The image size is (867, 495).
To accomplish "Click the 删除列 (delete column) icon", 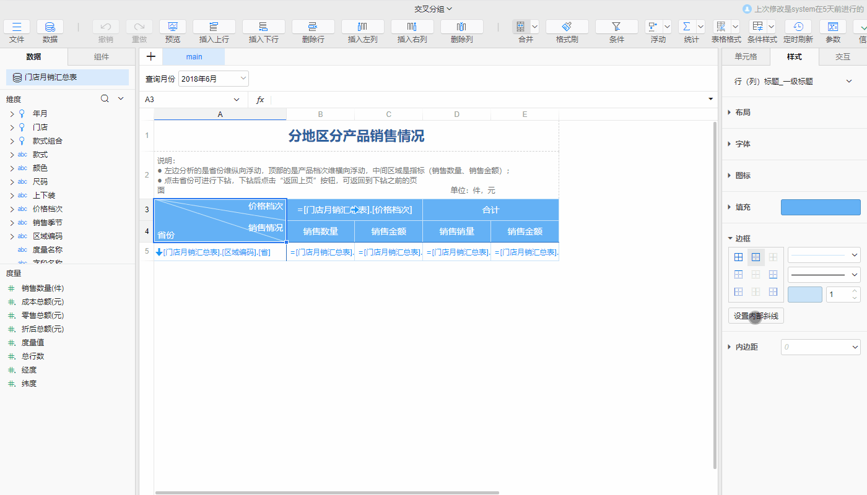I will coord(461,27).
